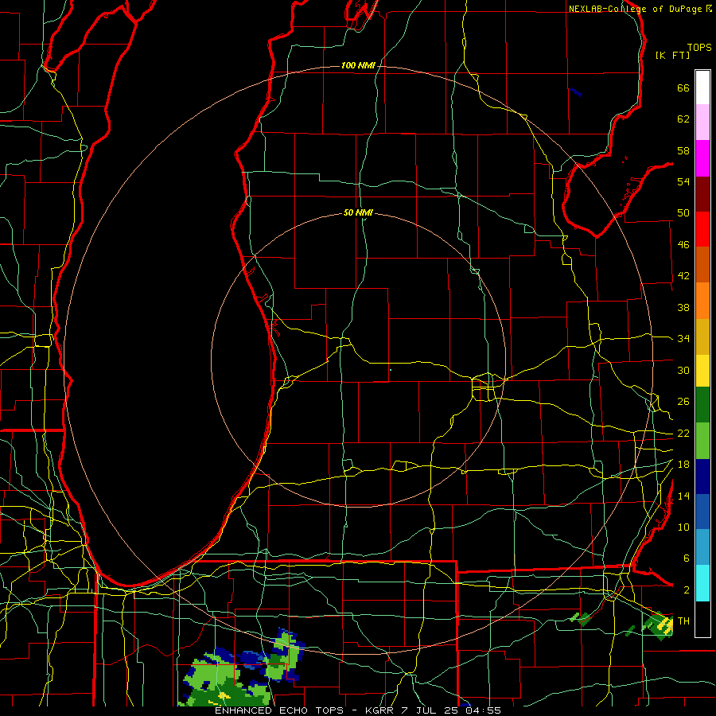Click the '18' legend value

(683, 465)
